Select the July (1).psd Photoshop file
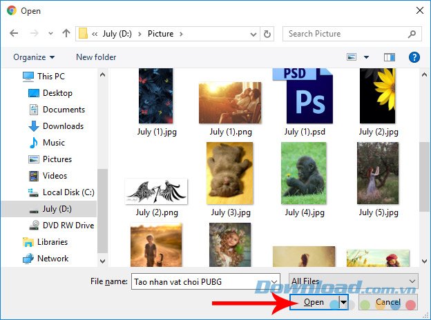 click(303, 96)
